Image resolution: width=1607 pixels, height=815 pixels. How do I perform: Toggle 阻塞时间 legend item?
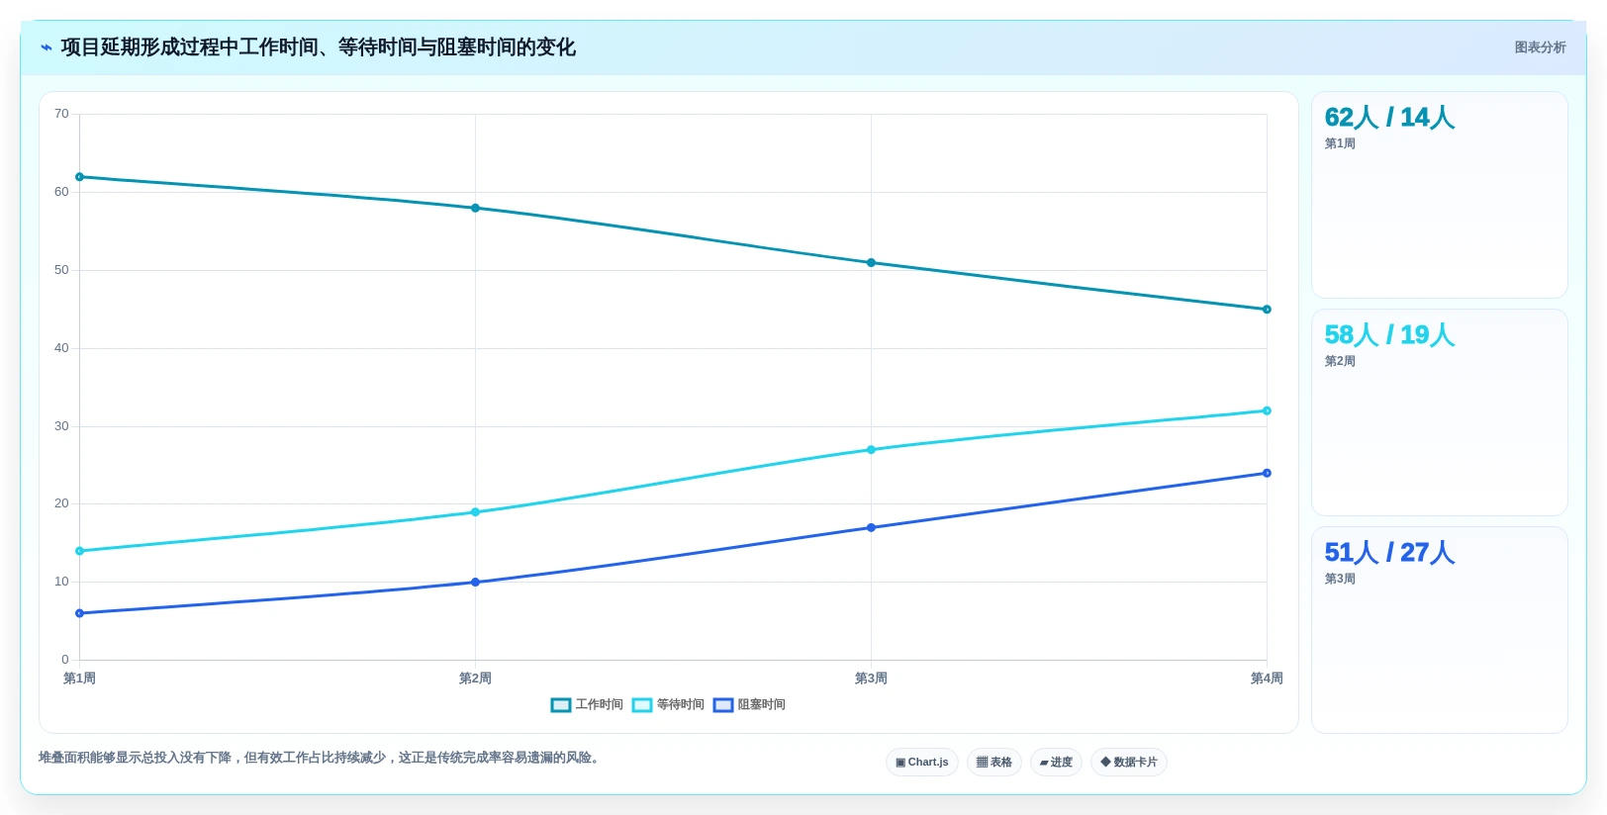point(749,705)
